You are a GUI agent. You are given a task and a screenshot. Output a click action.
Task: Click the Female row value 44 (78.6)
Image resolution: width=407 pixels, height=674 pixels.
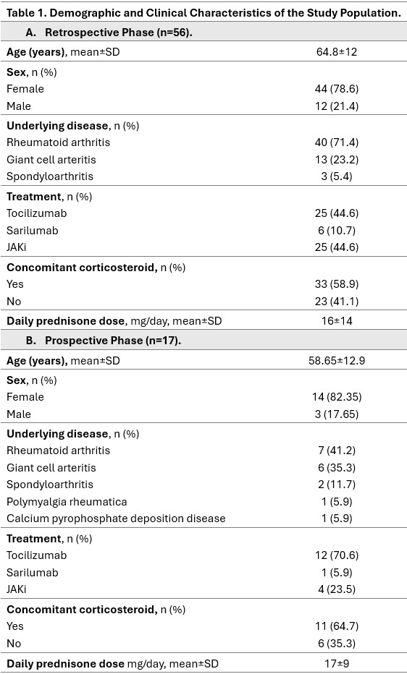click(337, 89)
